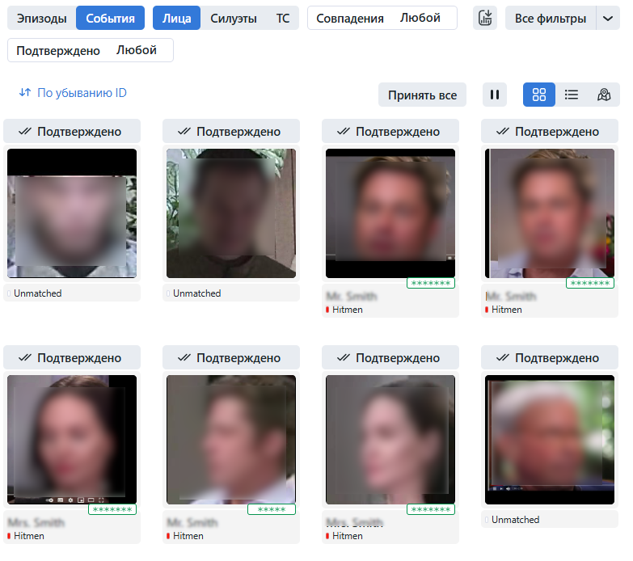Click the download report icon

tap(485, 18)
